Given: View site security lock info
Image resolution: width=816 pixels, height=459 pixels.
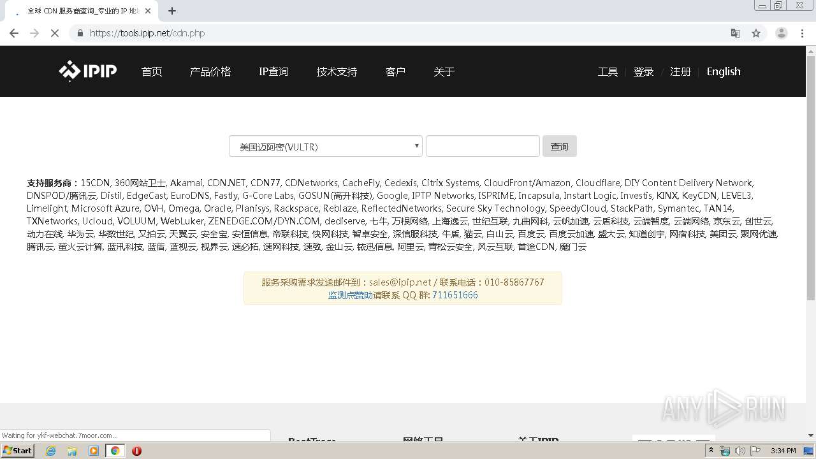Looking at the screenshot, I should click(x=80, y=33).
